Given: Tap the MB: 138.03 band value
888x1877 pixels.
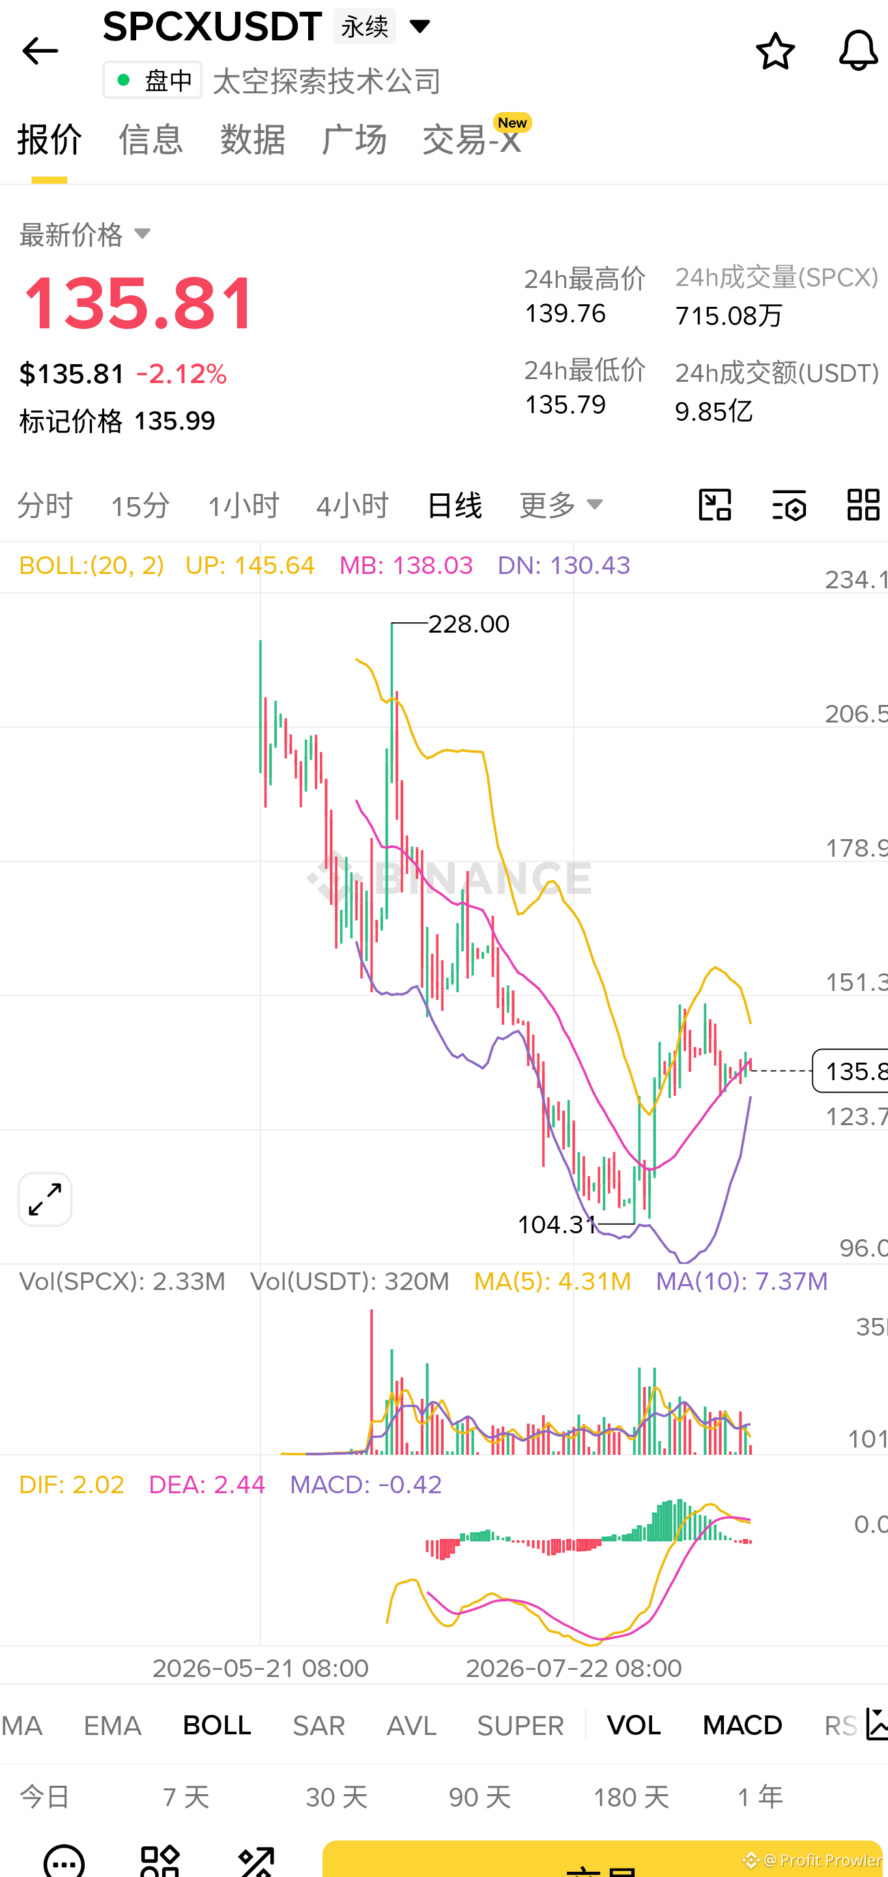Looking at the screenshot, I should click(x=407, y=566).
